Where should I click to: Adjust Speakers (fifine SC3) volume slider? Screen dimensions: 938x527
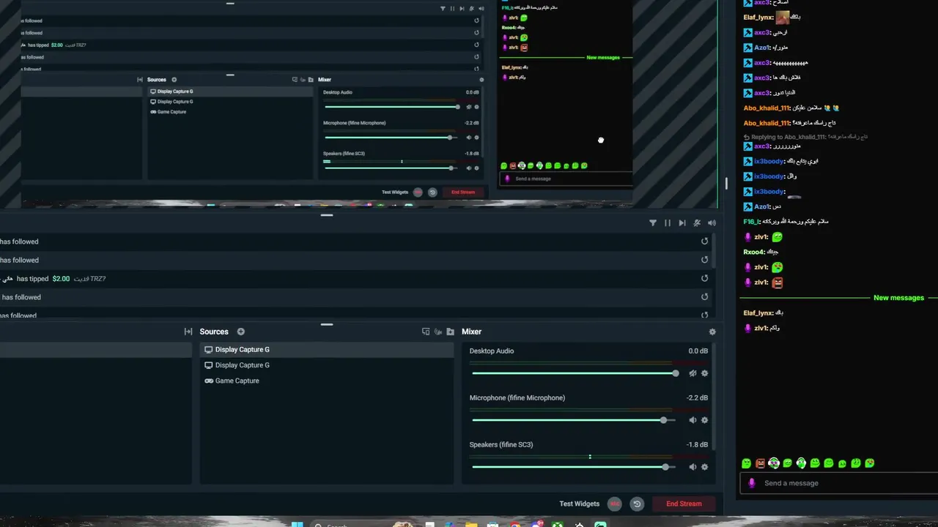[x=575, y=467]
